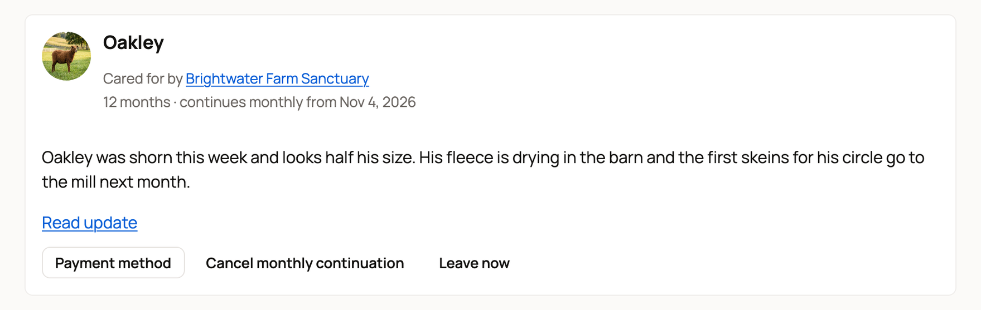This screenshot has height=310, width=981.
Task: Click the 'Cared for by' label text
Action: coord(143,78)
